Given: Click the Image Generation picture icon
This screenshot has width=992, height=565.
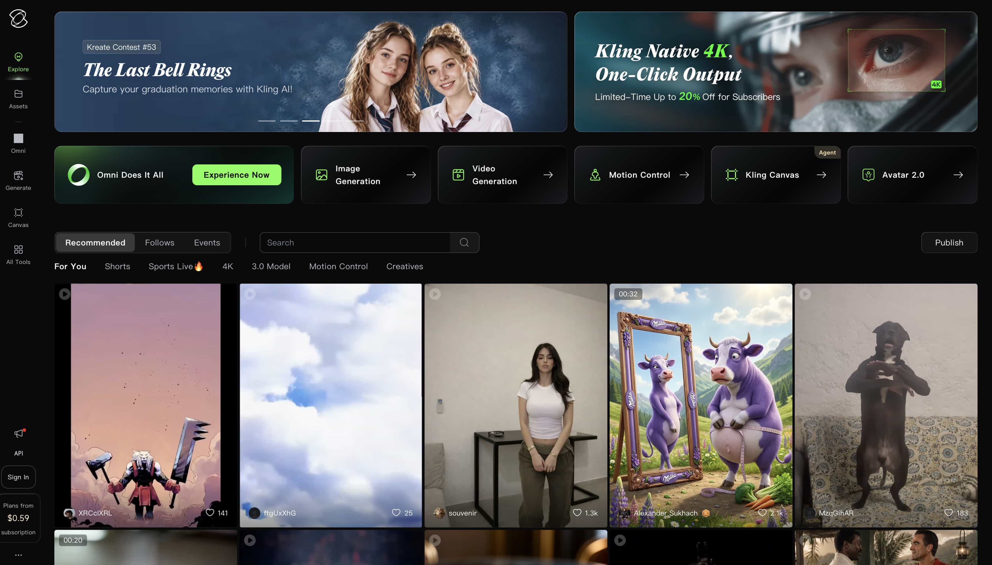Looking at the screenshot, I should 321,175.
